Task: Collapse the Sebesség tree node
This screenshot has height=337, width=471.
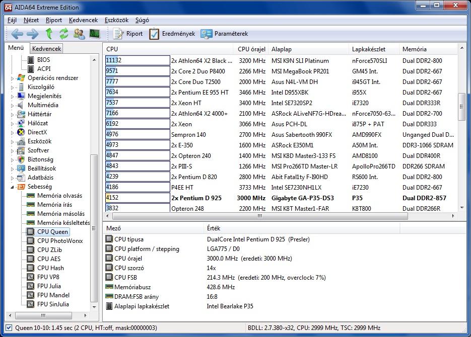Action: coord(12,187)
